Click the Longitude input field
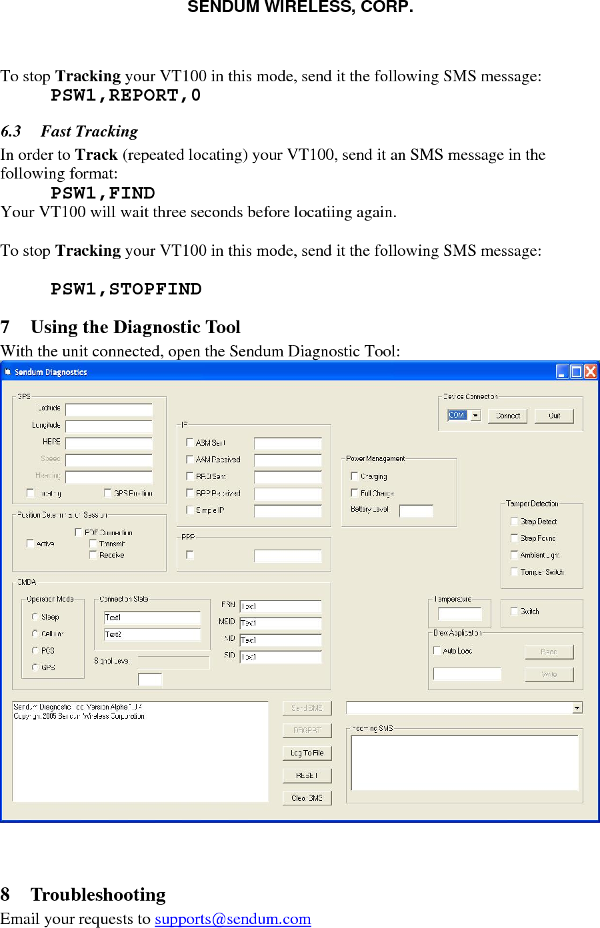600x928 pixels. tap(109, 426)
